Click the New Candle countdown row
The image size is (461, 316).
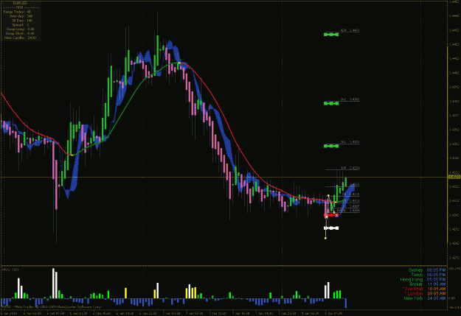coord(21,38)
